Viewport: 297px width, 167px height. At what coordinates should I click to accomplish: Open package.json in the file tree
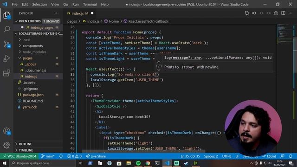click(x=33, y=95)
